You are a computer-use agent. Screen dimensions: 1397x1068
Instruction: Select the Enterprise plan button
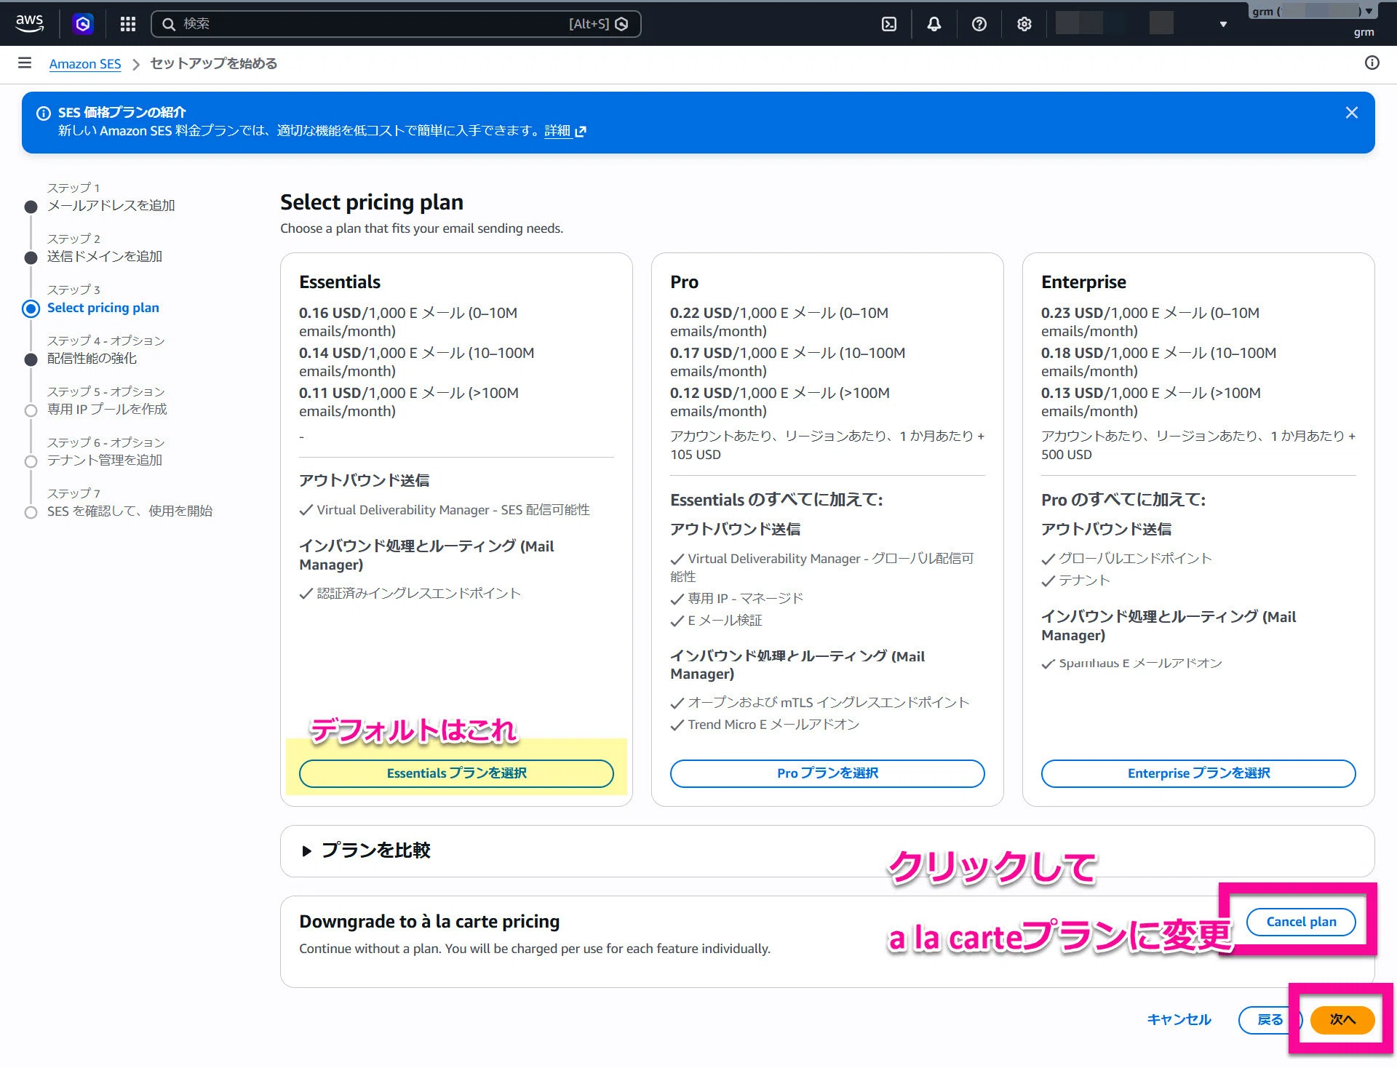[x=1198, y=773]
